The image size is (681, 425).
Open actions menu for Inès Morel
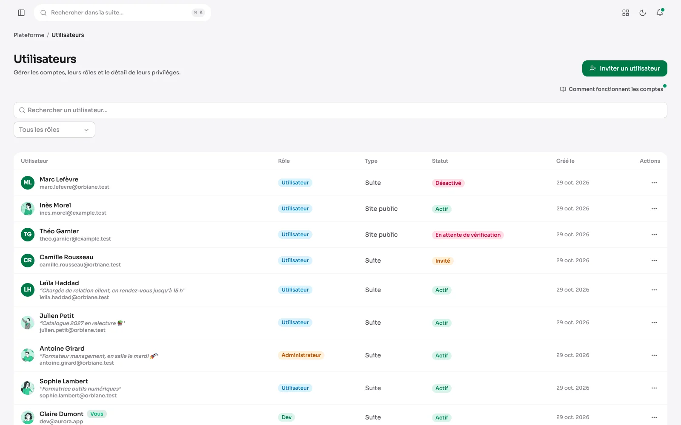654,209
